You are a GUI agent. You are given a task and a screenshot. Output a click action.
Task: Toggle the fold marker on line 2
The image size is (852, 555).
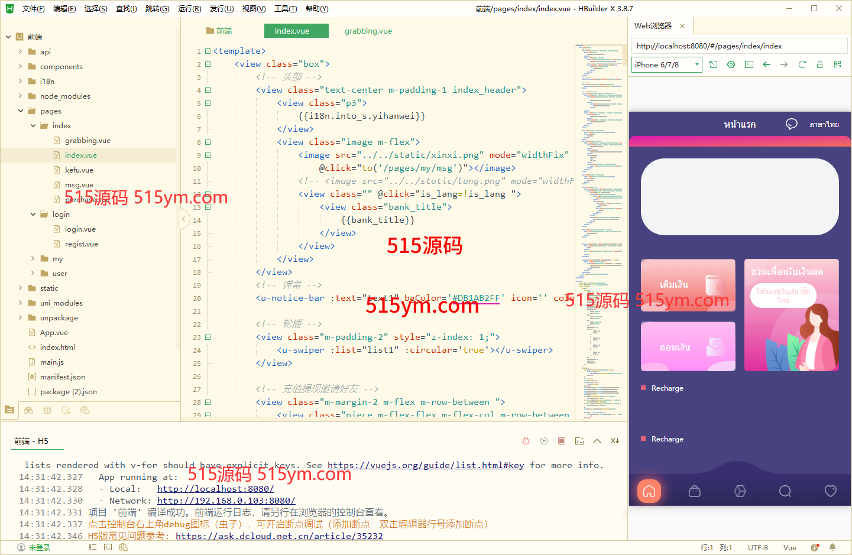click(x=208, y=64)
